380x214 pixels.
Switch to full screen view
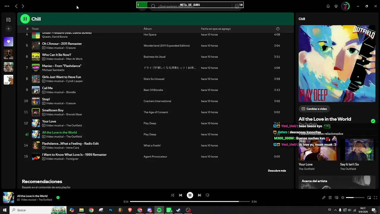376,198
